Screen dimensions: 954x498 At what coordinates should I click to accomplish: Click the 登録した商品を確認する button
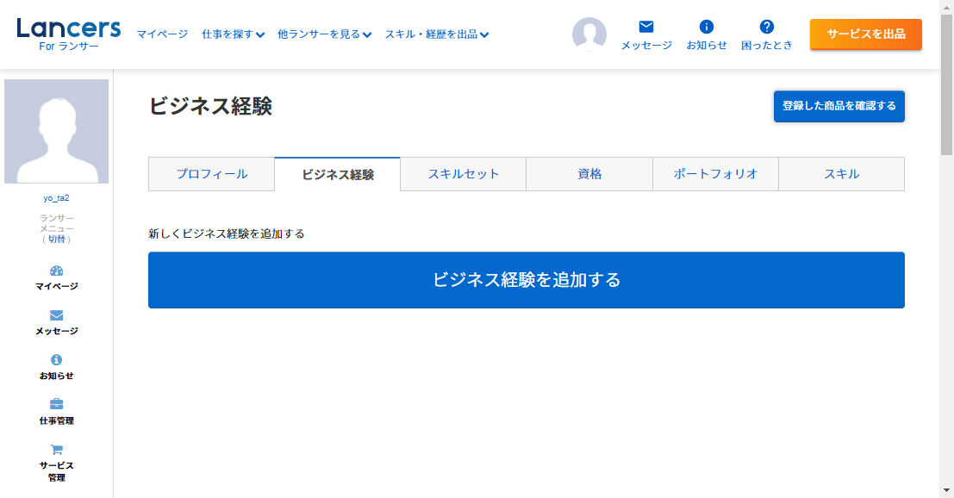(x=839, y=106)
